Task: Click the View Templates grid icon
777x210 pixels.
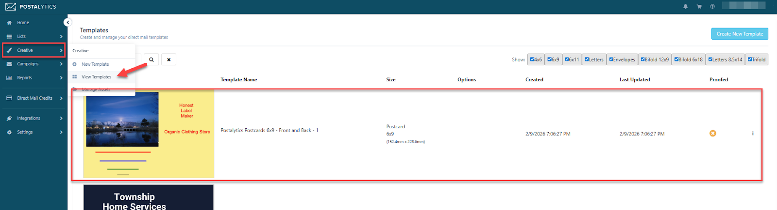Action: pyautogui.click(x=75, y=77)
